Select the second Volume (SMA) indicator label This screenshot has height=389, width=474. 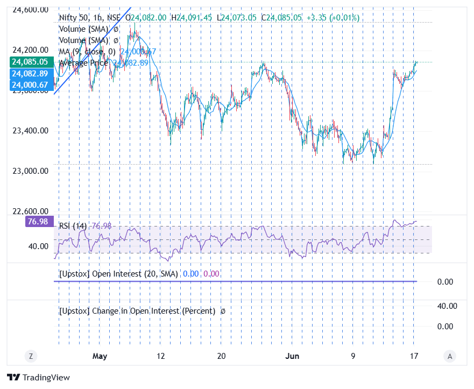pos(83,40)
